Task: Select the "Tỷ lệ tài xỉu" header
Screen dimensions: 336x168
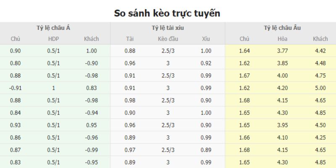Action: tap(168, 28)
